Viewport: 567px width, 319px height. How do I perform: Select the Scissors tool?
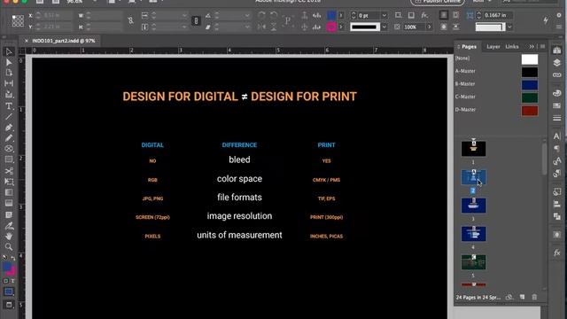point(9,171)
